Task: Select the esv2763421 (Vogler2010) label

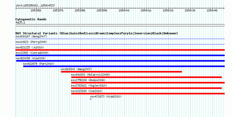Action: pos(89,86)
